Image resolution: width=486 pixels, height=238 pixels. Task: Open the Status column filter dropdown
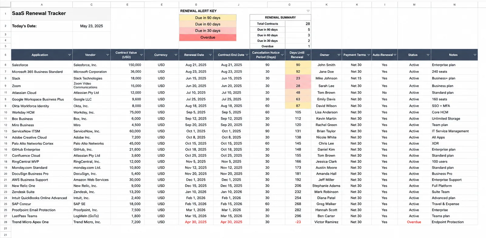[428, 55]
